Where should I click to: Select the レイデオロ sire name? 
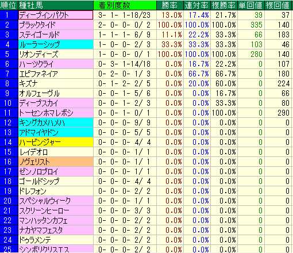click(x=56, y=152)
